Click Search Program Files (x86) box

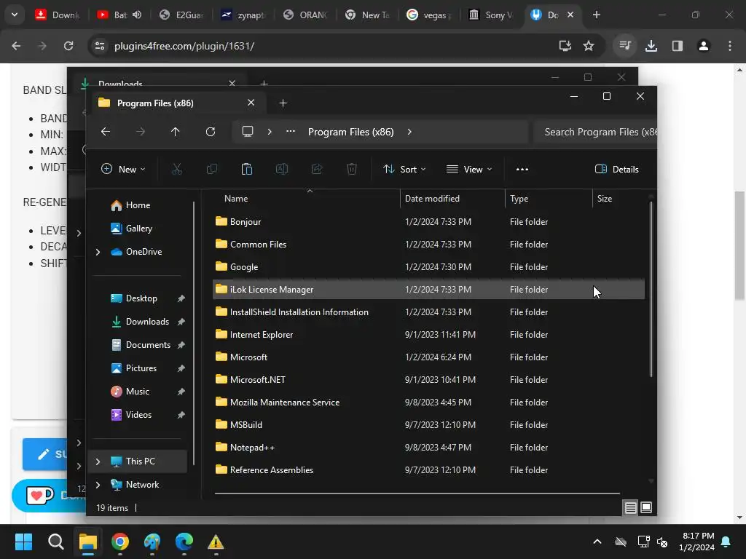[x=594, y=132]
